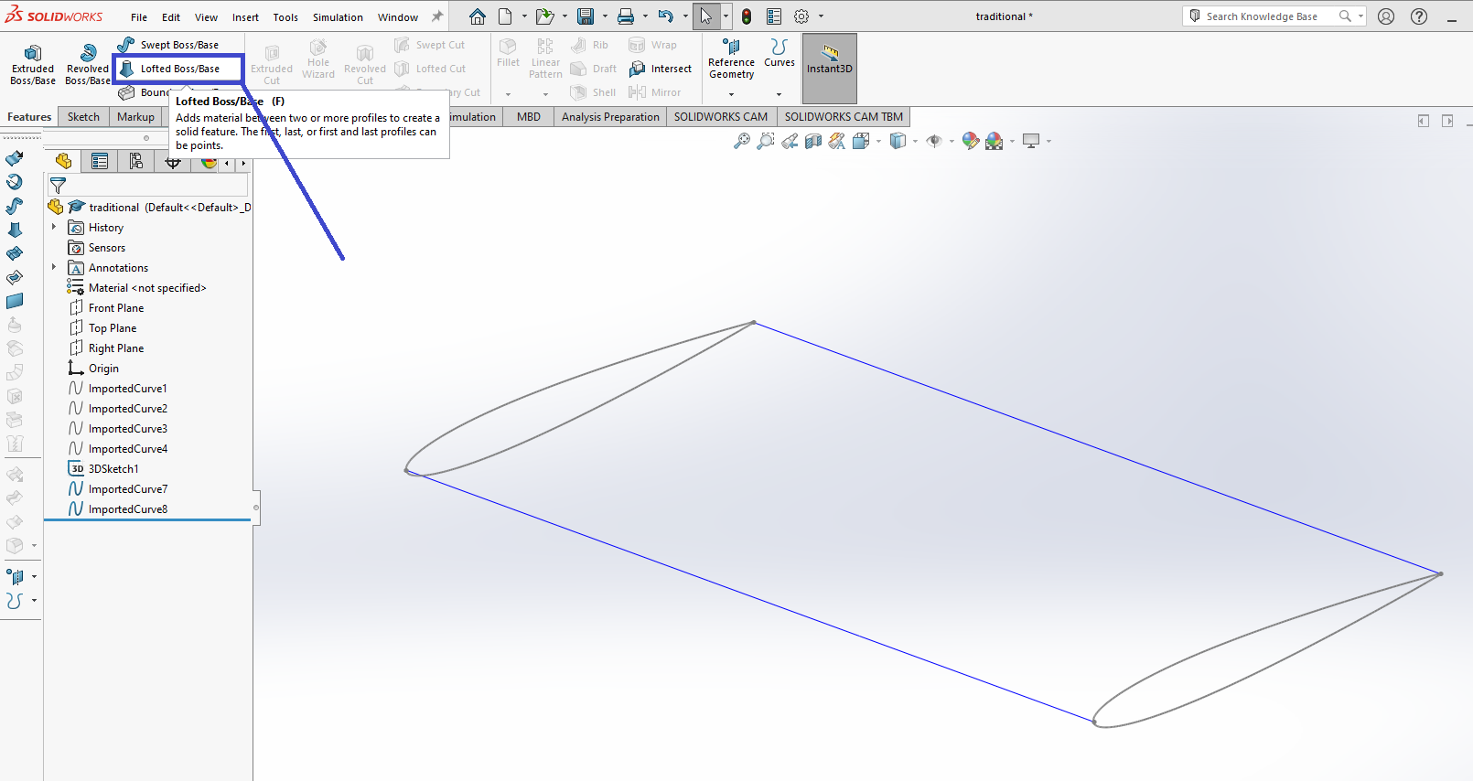The height and width of the screenshot is (781, 1473).
Task: Save the current part
Action: click(586, 16)
